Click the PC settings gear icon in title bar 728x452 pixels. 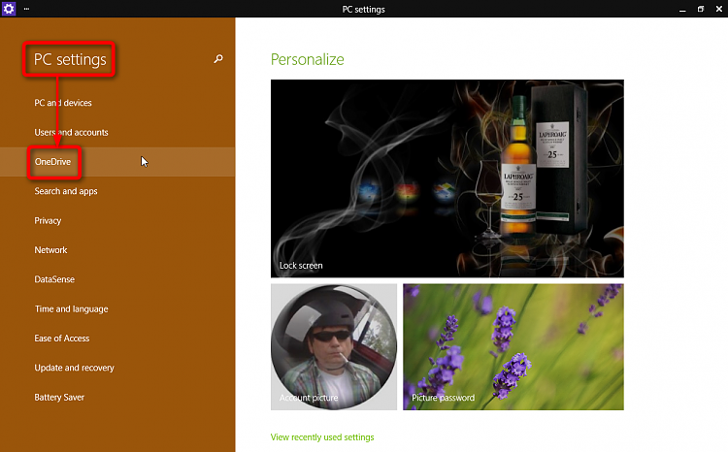pos(10,9)
